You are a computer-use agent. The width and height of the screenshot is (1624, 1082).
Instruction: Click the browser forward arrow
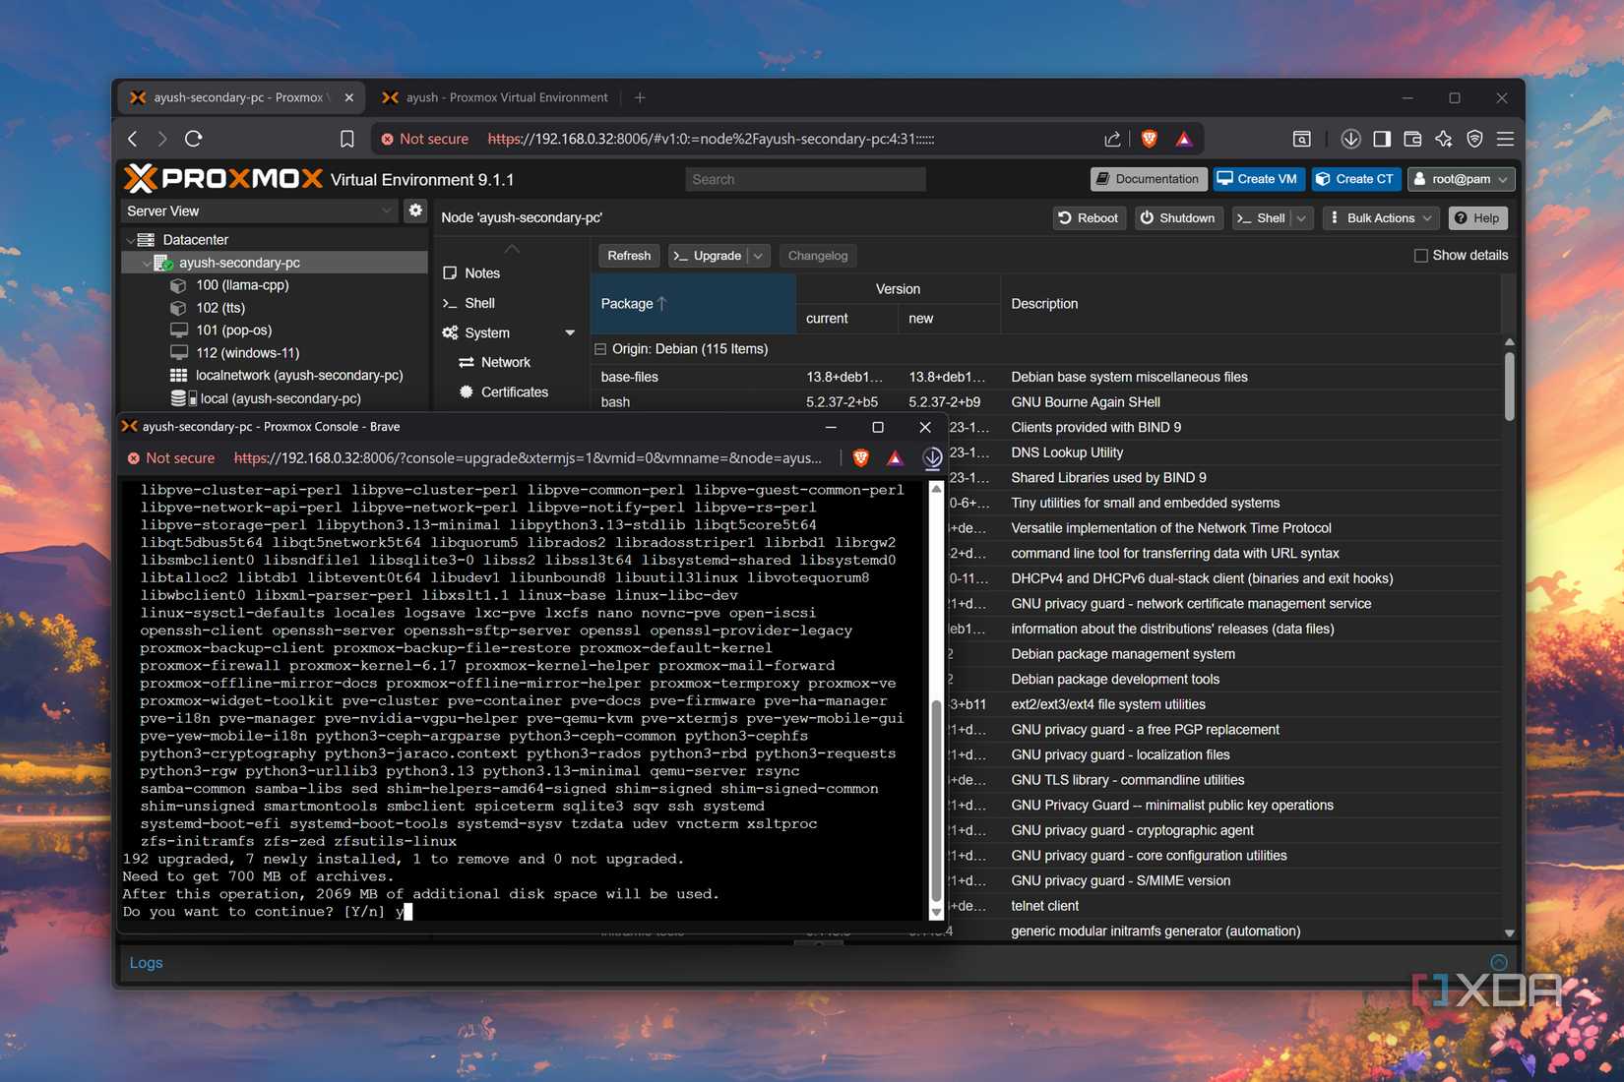pyautogui.click(x=162, y=139)
